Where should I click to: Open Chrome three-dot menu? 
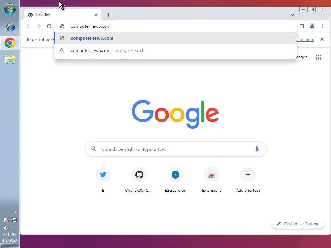pyautogui.click(x=323, y=26)
